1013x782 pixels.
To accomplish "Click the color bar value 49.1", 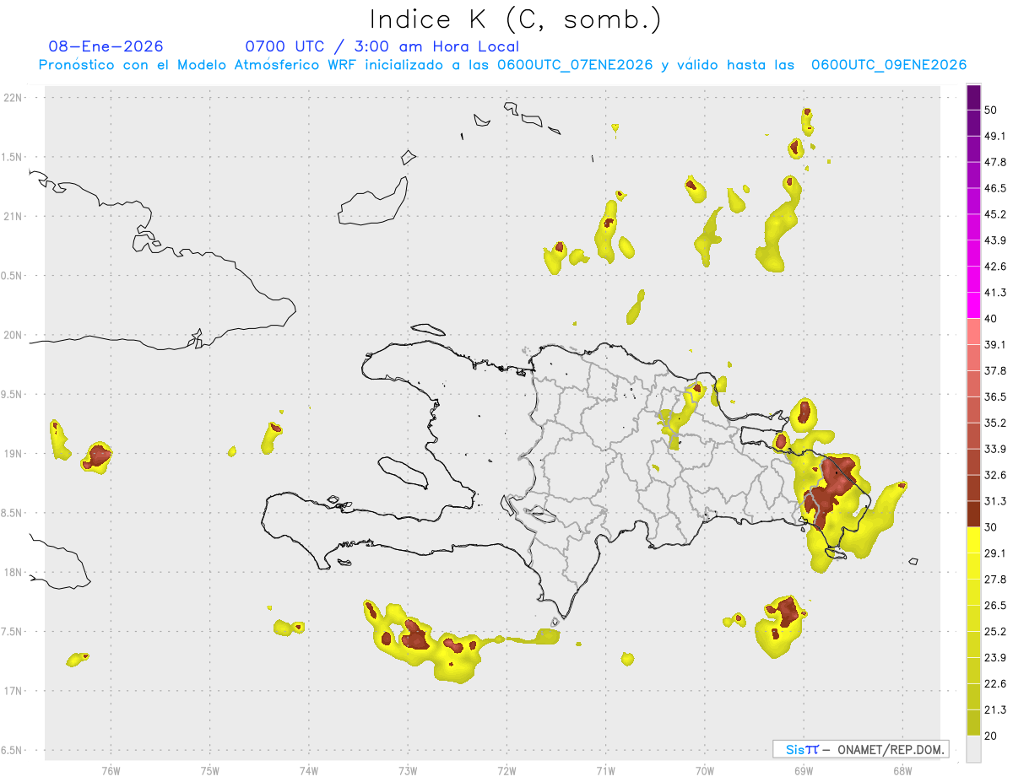I will [x=995, y=136].
